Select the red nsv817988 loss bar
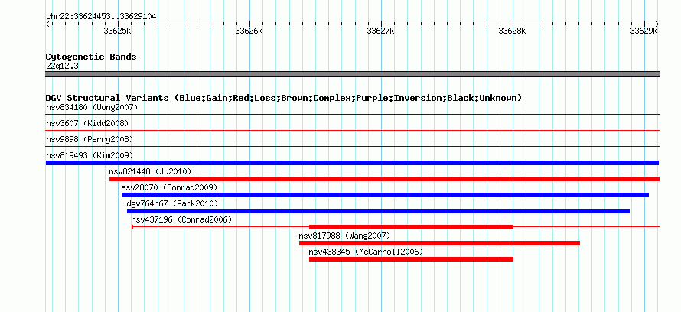The image size is (681, 312). click(439, 243)
